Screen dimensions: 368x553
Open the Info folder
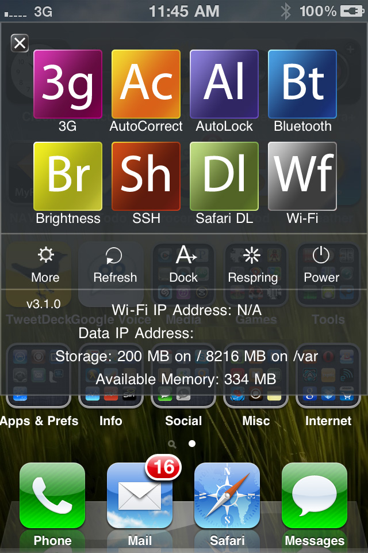(111, 375)
